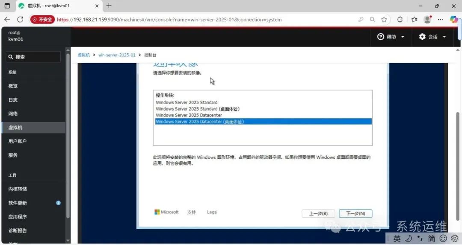Open the favorites list icon
Screen dimensions: 462x245
(414, 19)
